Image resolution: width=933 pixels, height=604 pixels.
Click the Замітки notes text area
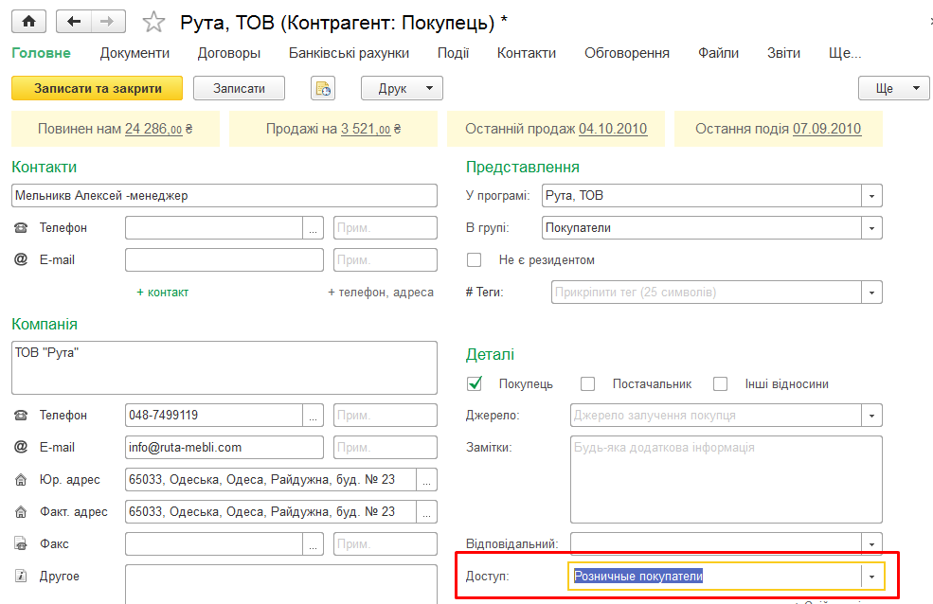click(726, 479)
